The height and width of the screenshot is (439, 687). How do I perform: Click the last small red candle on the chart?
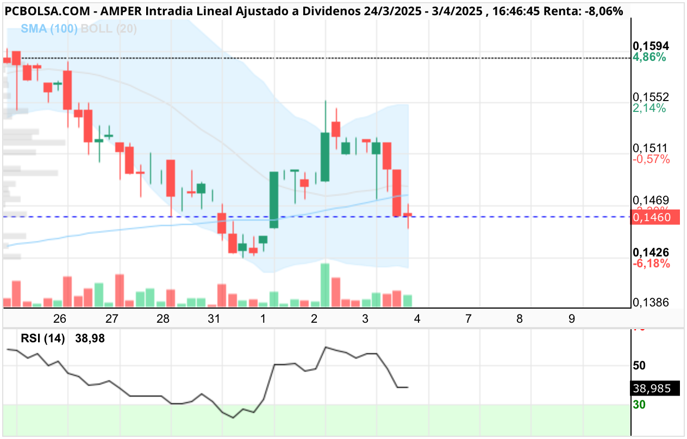(x=408, y=215)
